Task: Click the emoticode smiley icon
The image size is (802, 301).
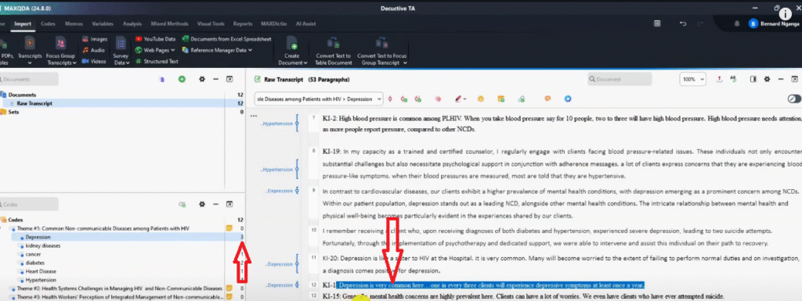Action: [x=481, y=99]
